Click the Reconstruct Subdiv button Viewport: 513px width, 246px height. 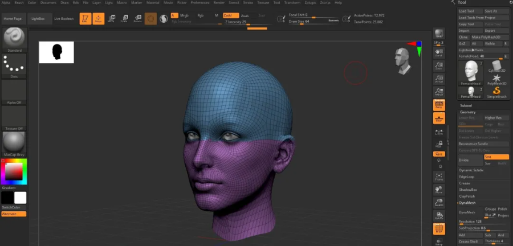483,144
